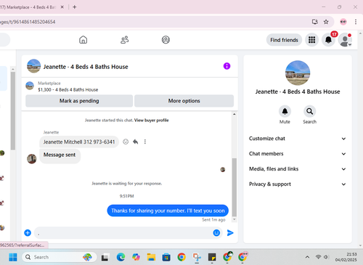Open the Menu grid icon

click(x=311, y=40)
